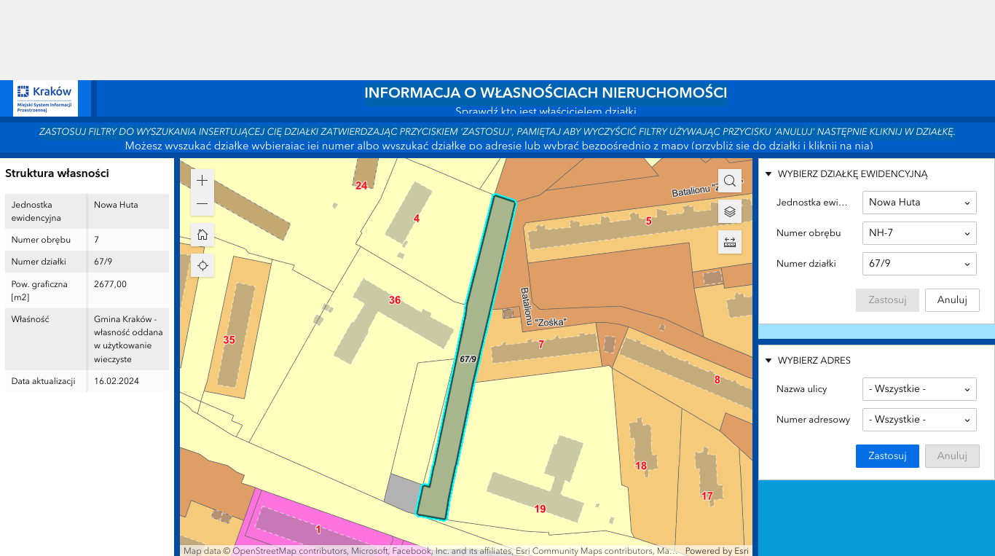Open the Numer adresowy dropdown
995x556 pixels.
(919, 420)
